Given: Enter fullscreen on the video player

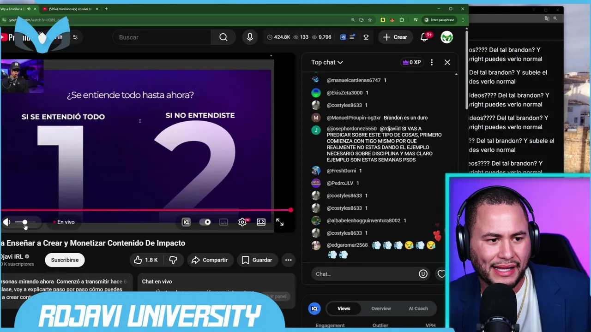Looking at the screenshot, I should [280, 222].
